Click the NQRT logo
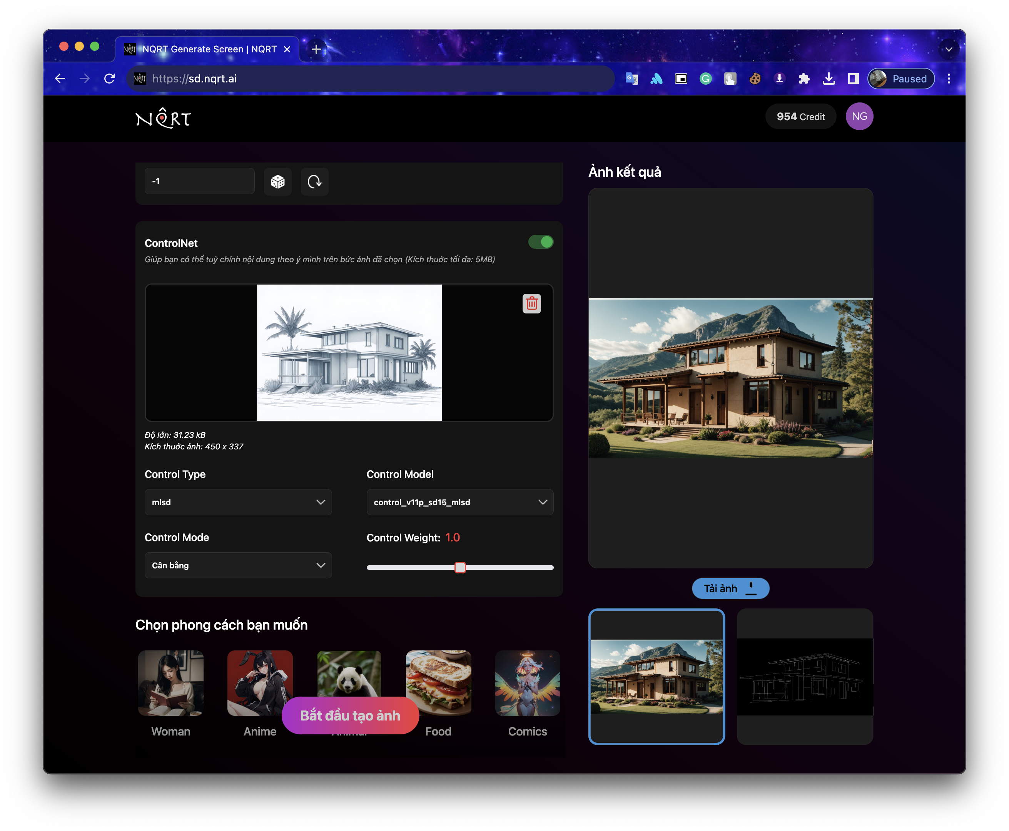 163,118
